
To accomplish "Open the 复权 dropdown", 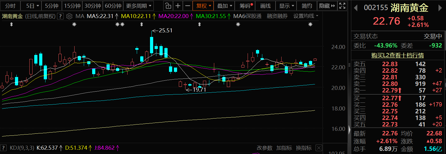I will (203, 6).
